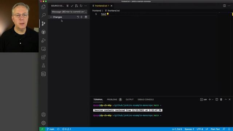Viewport: 233px width, 131px height.
Task: Open the GitHub view in activity bar
Action: pyautogui.click(x=43, y=32)
